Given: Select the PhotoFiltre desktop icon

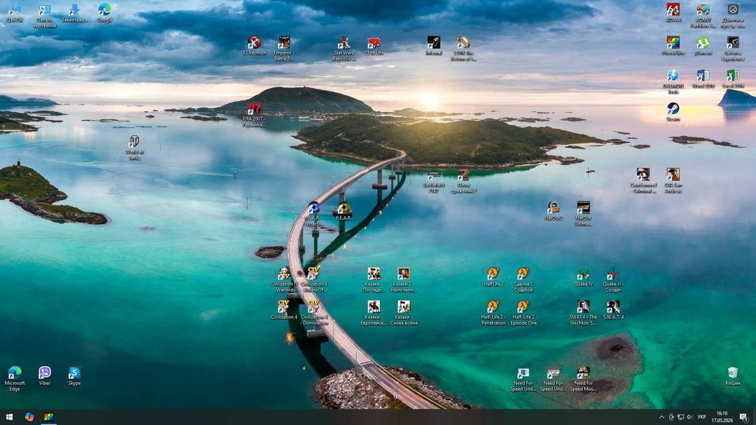Looking at the screenshot, I should click(673, 46).
